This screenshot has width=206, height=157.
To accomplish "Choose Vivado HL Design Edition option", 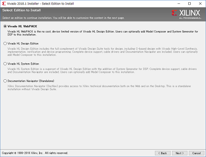I will 5,44.
